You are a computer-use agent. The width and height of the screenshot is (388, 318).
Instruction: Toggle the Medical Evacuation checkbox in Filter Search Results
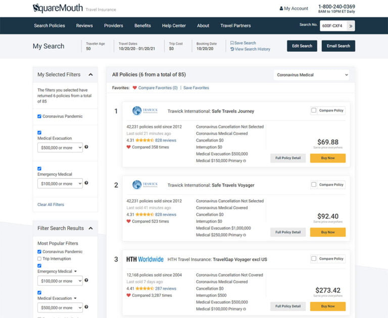(39, 293)
